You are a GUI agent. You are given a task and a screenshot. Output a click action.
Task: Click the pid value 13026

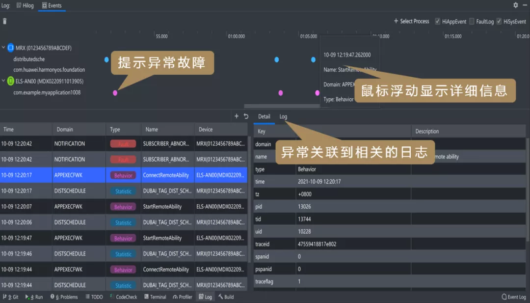point(304,206)
